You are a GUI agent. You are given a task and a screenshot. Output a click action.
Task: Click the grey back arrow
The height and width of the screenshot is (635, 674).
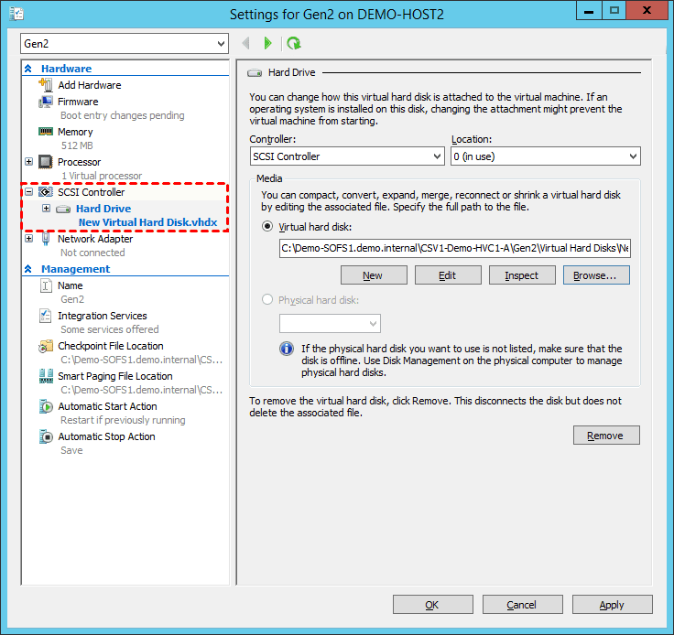click(x=245, y=43)
